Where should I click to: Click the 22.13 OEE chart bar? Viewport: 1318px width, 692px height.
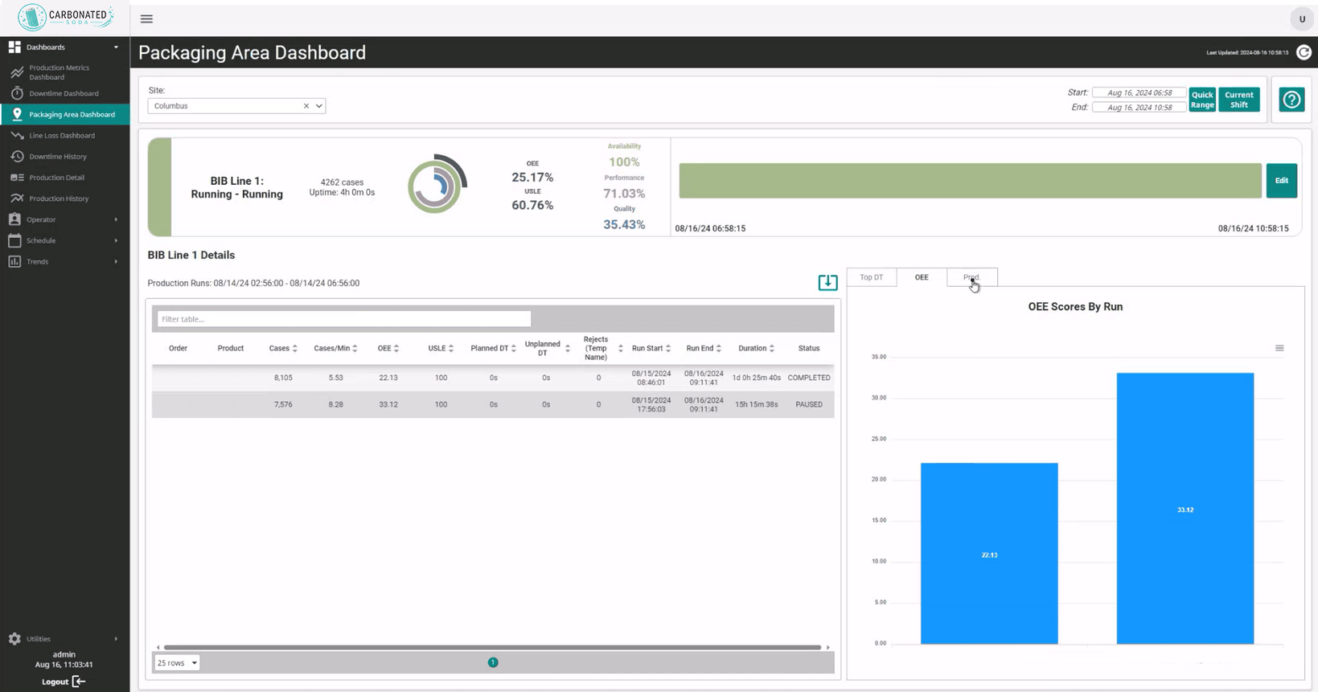(x=989, y=553)
